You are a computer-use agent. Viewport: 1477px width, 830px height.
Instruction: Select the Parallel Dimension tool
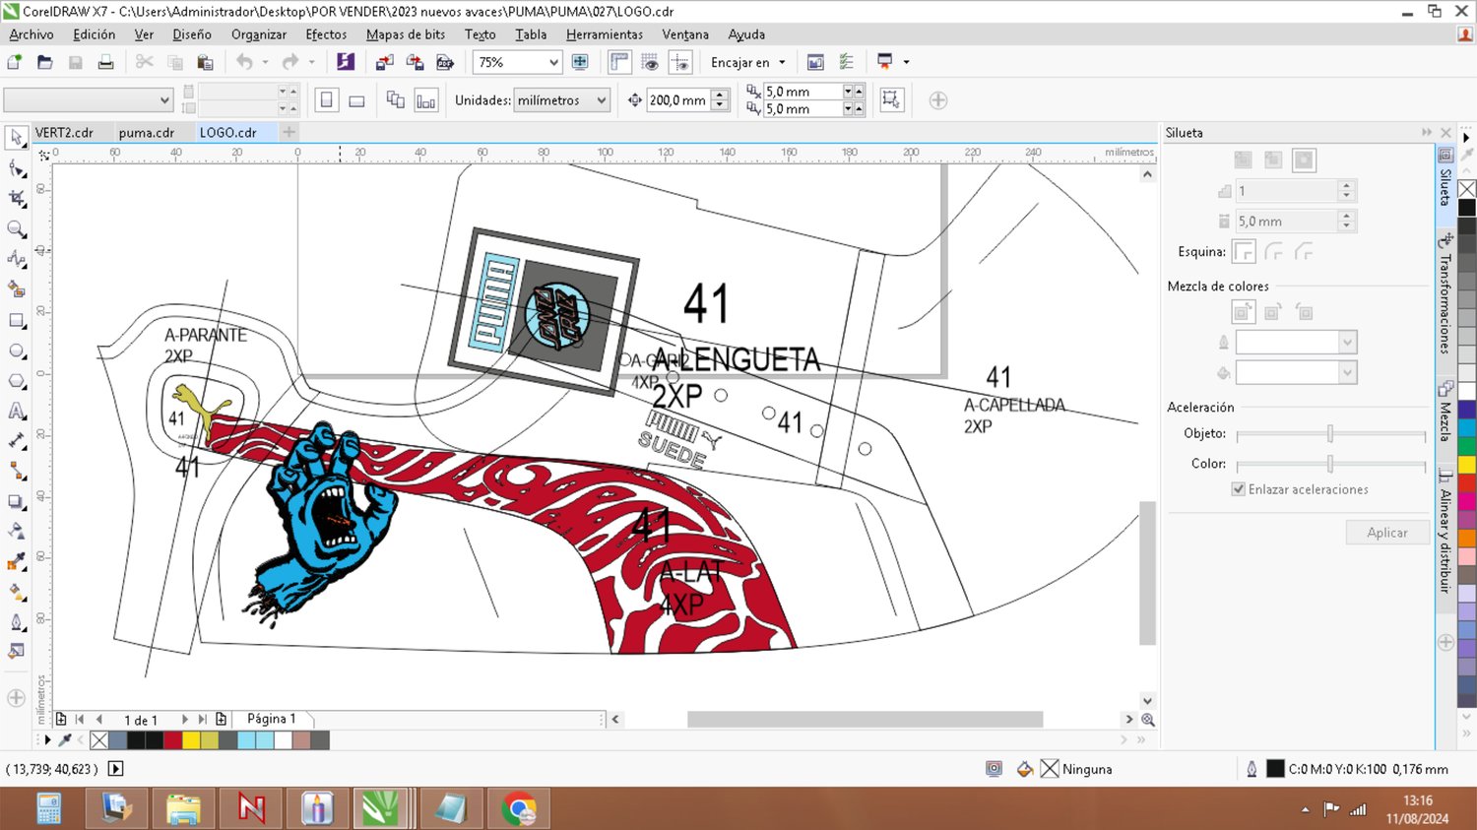pyautogui.click(x=16, y=441)
